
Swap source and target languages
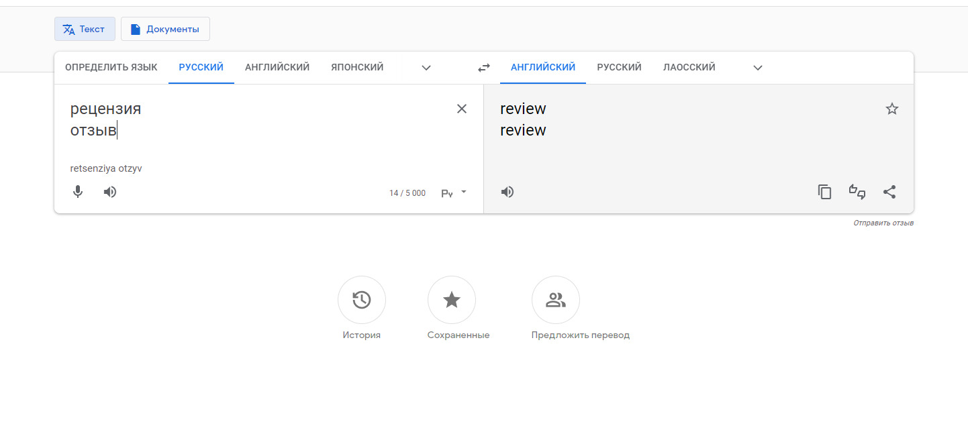point(483,67)
